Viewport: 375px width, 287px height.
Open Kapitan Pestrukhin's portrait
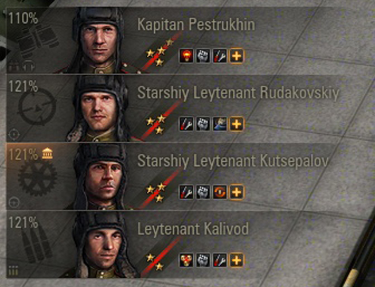point(98,40)
